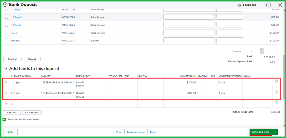Go to previous page arrow
This screenshot has width=286, height=138.
point(252,51)
